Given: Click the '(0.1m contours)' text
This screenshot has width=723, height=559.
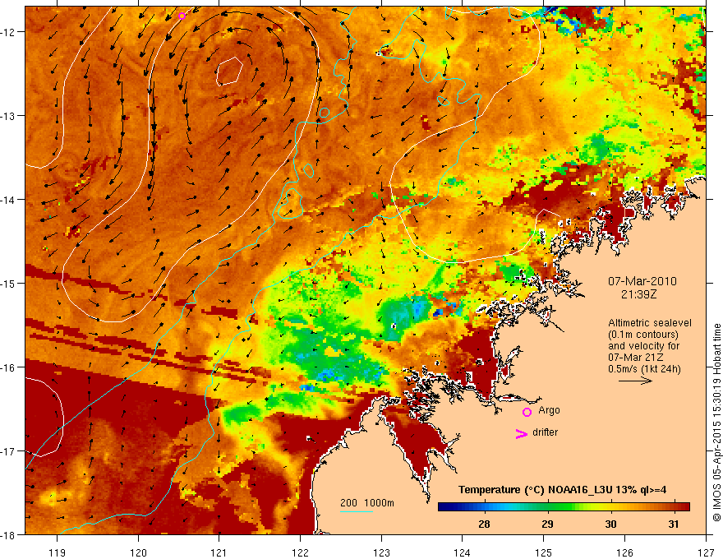Looking at the screenshot, I should [642, 335].
